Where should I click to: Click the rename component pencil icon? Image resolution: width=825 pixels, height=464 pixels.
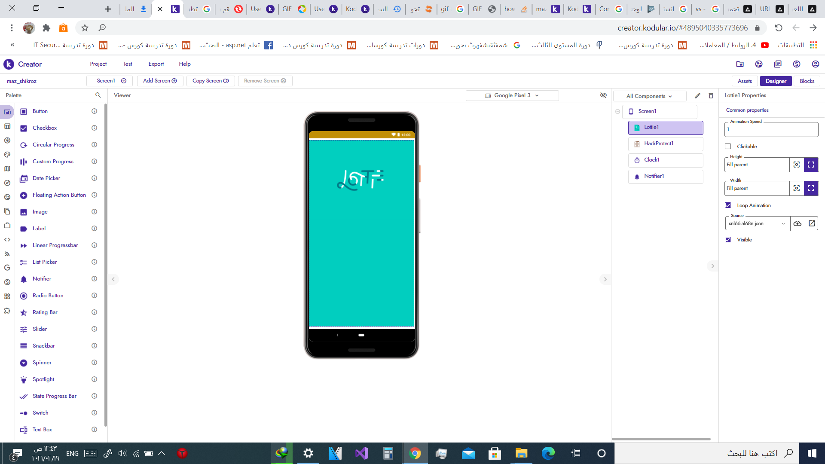(x=697, y=96)
